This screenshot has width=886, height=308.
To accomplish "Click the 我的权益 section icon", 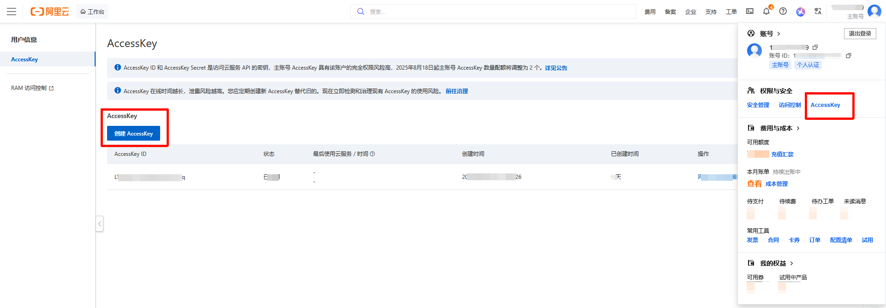I will click(x=751, y=263).
